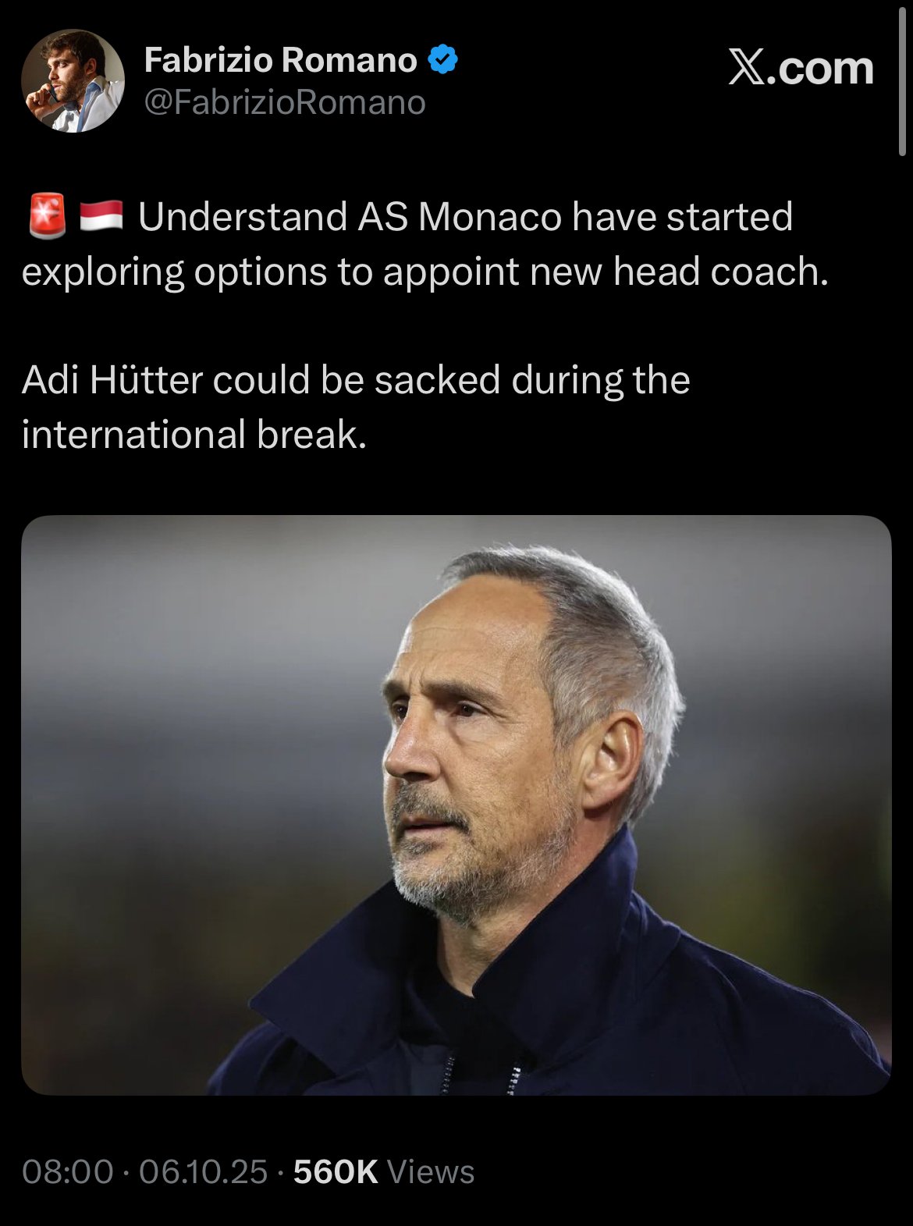Click the name 'Adi Hütter' in tweet

(x=112, y=380)
